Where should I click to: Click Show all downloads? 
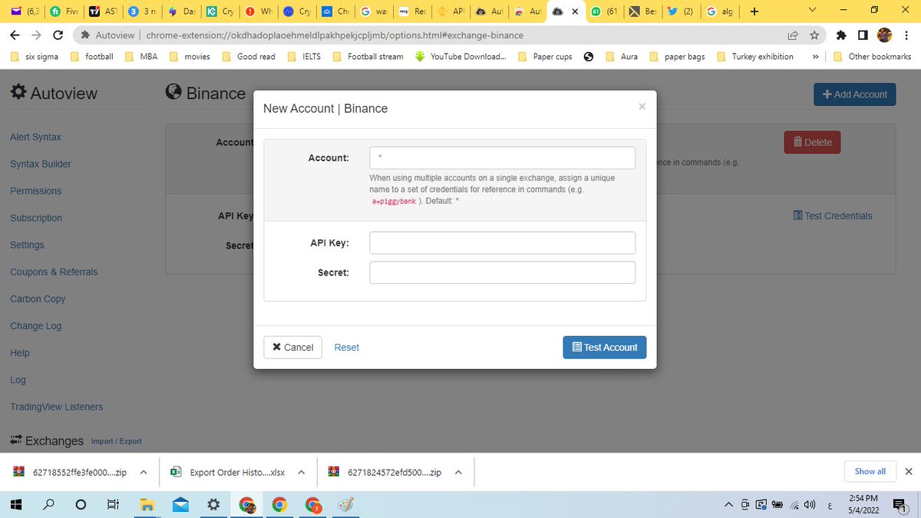870,471
